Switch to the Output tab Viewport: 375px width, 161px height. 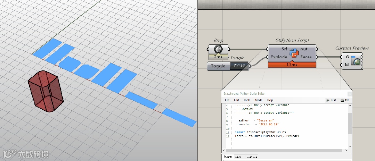[x=228, y=157]
